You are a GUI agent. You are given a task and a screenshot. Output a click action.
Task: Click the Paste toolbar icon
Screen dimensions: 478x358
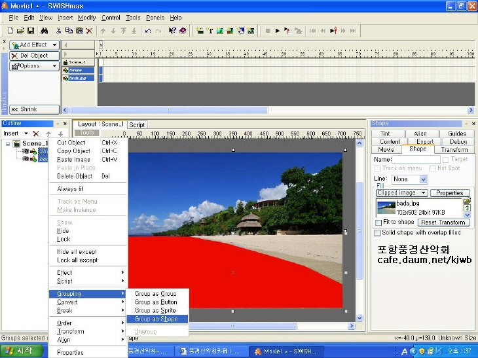point(79,31)
